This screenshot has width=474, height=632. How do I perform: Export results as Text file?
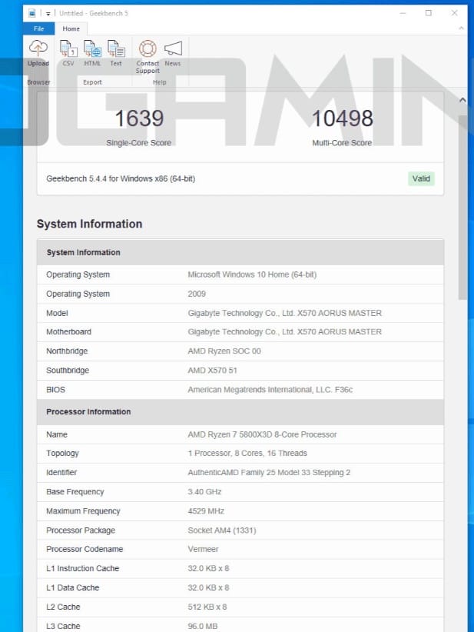pos(116,51)
